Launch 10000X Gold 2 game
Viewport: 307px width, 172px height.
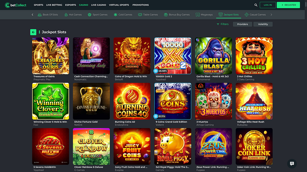tap(173, 56)
